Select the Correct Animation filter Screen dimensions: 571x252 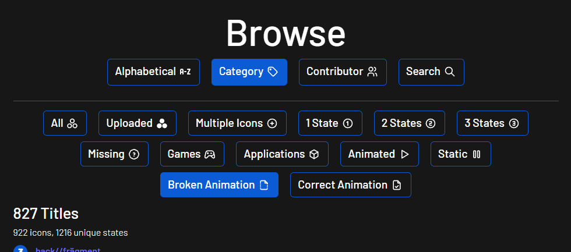[350, 185]
